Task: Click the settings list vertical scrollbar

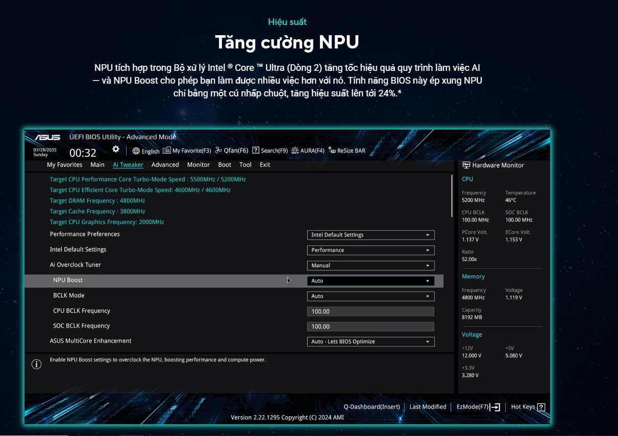Action: 452,196
